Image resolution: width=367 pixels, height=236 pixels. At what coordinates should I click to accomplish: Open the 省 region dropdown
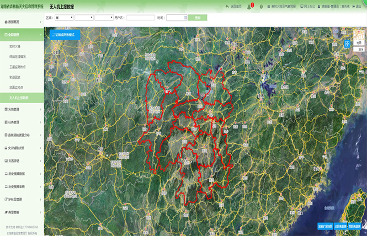click(63, 18)
